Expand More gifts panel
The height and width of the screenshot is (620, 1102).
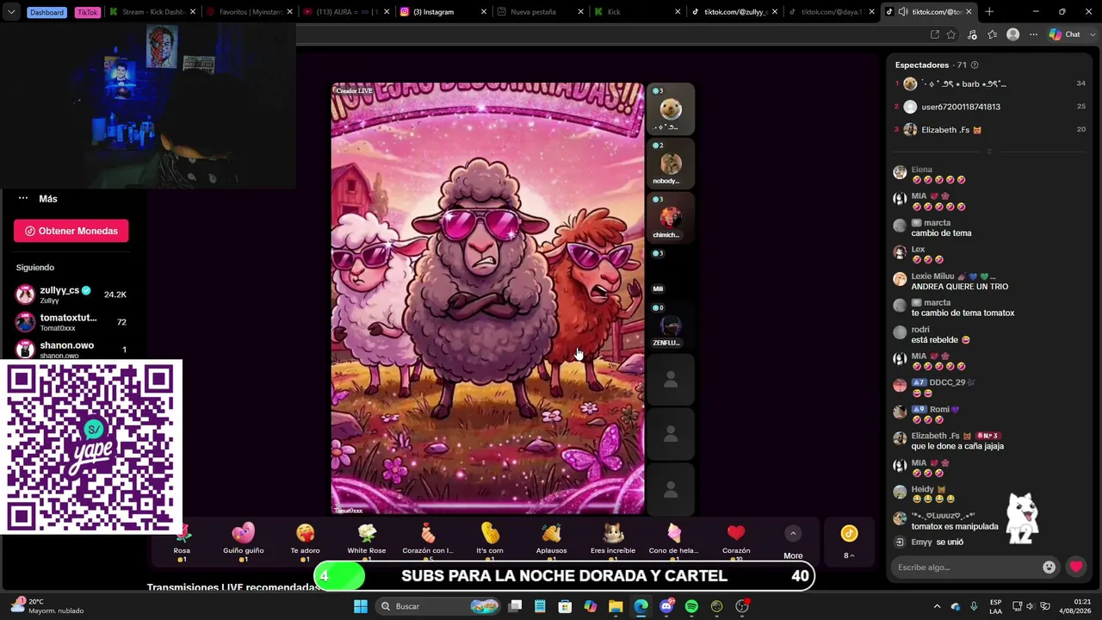tap(793, 542)
